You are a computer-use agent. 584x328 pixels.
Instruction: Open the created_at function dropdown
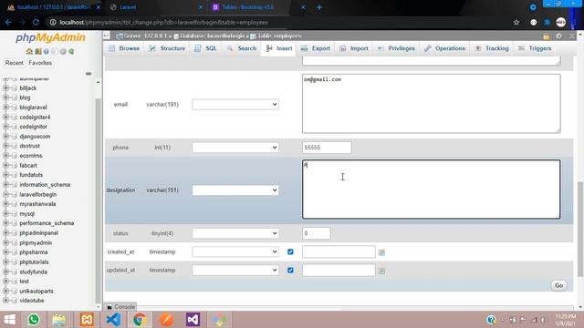pos(235,251)
